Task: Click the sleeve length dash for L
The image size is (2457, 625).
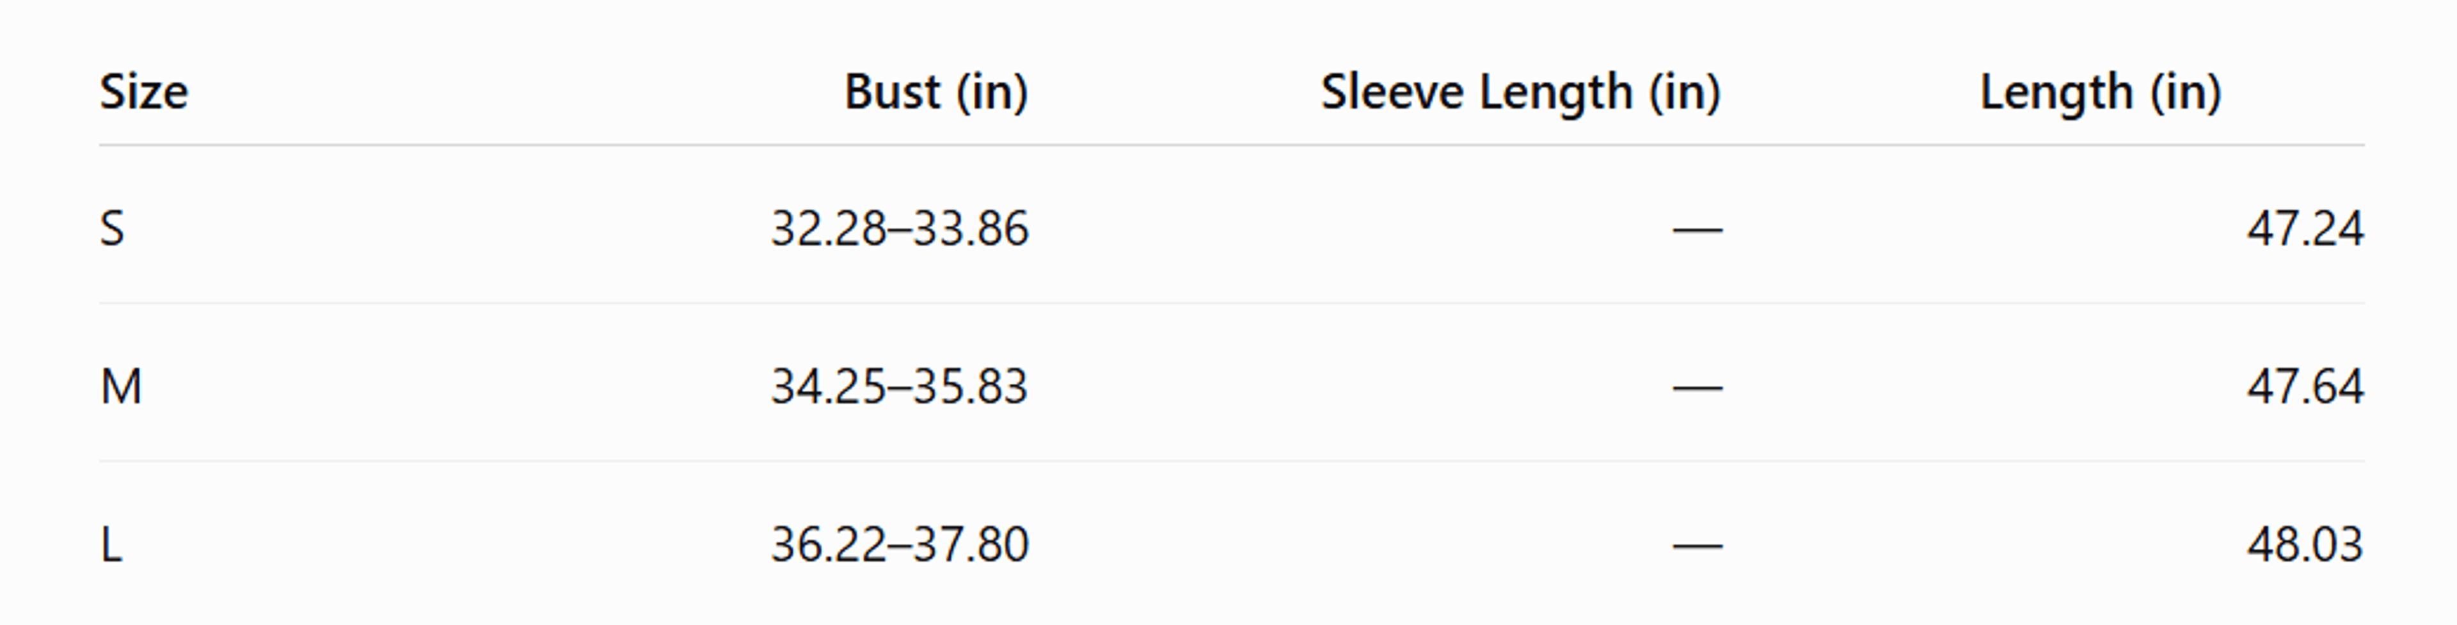Action: [x=1698, y=546]
